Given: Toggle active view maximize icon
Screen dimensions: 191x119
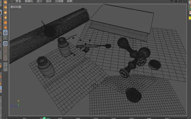Looking at the screenshot, I should [x=185, y=1].
